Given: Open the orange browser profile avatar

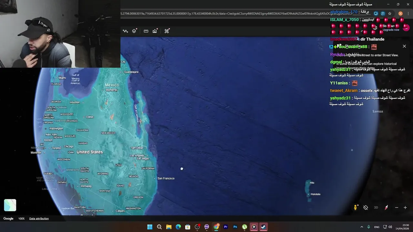Looking at the screenshot, I should 400,14.
